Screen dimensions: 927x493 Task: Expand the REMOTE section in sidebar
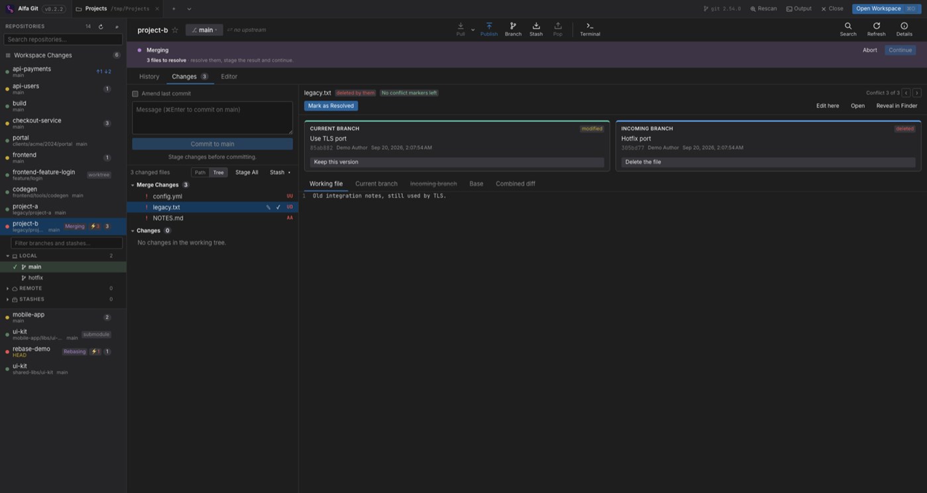(x=8, y=288)
